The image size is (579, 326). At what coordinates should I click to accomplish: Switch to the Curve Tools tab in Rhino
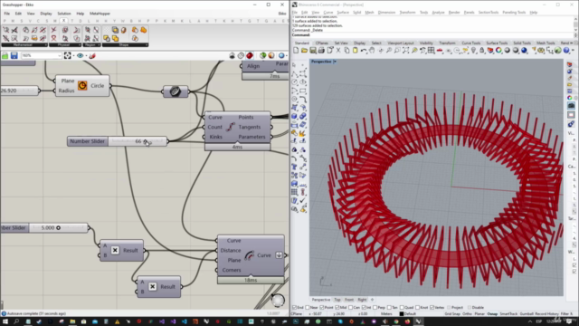pyautogui.click(x=470, y=43)
